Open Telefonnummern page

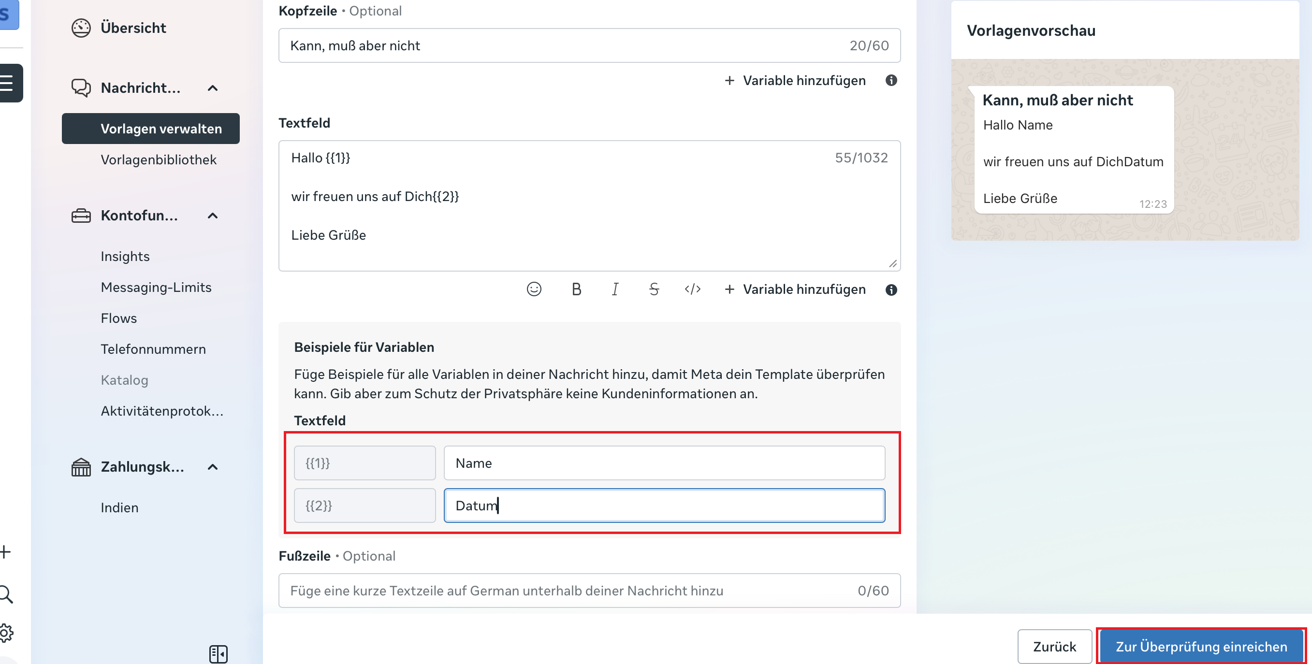tap(153, 349)
